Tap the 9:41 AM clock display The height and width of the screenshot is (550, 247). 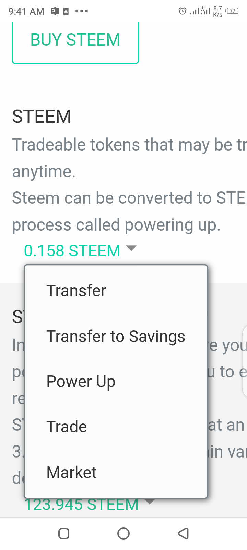point(26,11)
